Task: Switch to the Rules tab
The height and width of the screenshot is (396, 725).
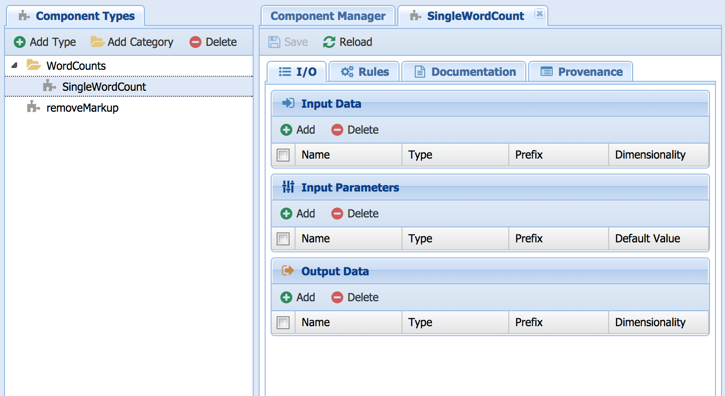Action: (364, 72)
